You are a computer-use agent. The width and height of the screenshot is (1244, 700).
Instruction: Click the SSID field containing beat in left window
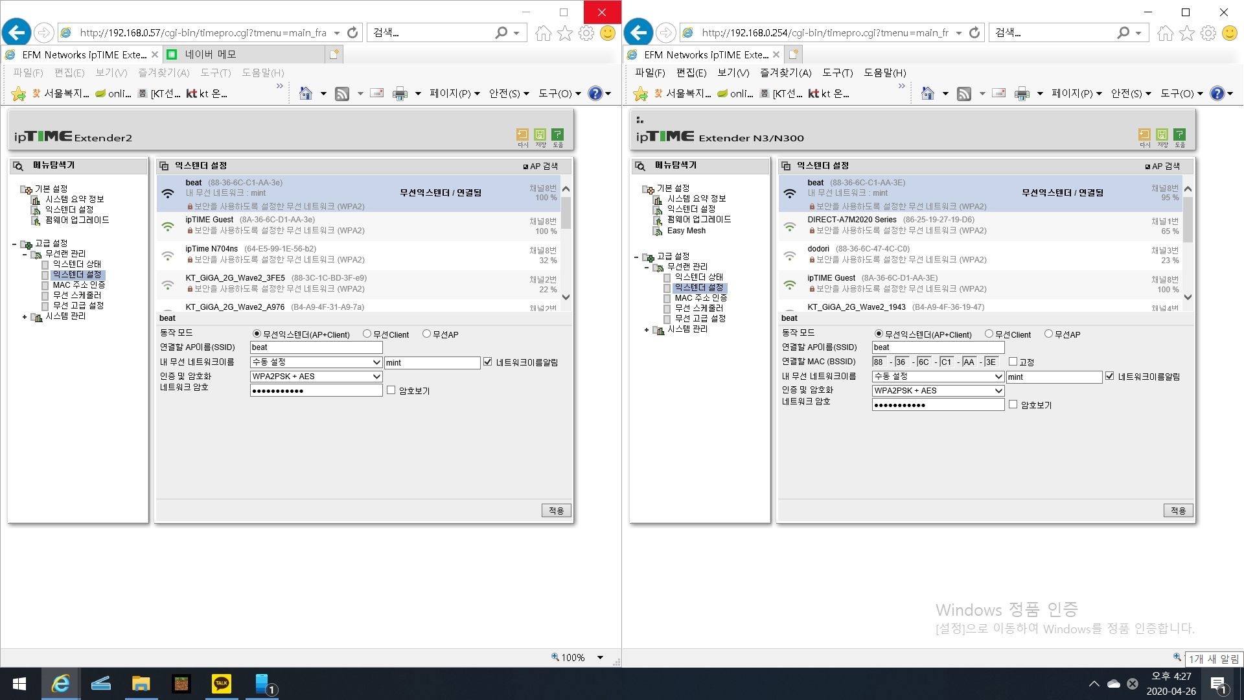316,347
